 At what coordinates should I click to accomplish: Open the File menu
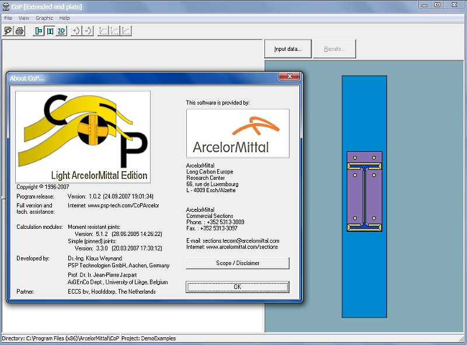point(8,18)
